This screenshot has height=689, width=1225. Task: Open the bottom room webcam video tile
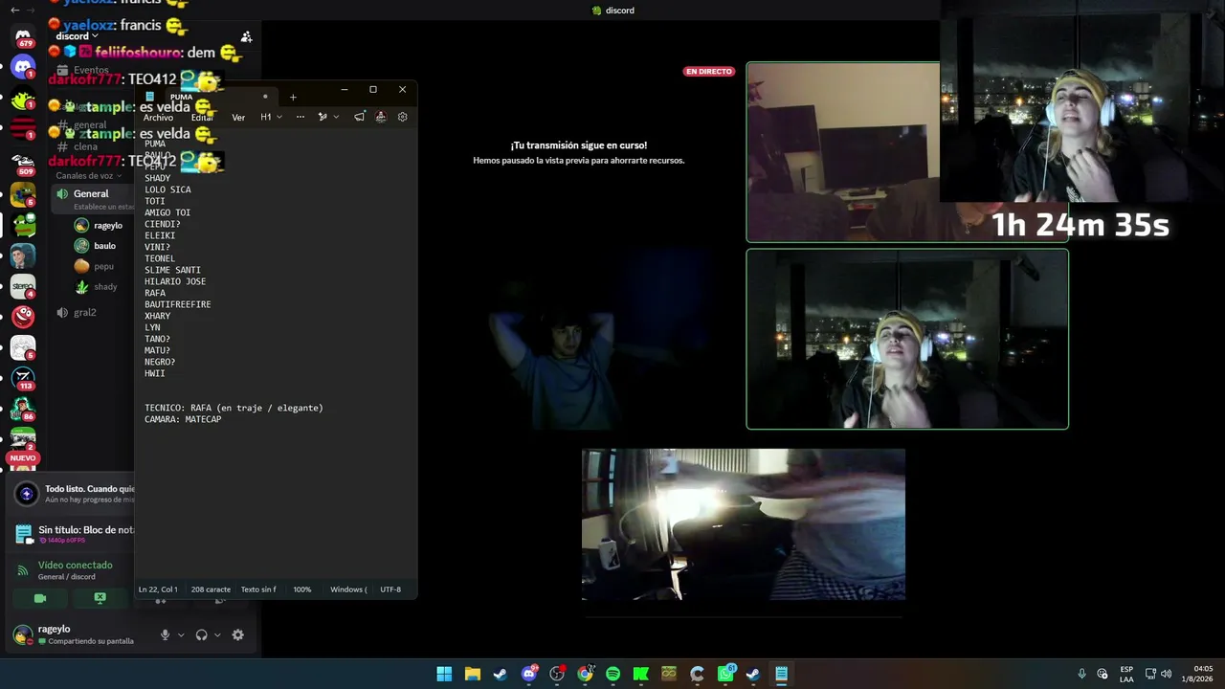pyautogui.click(x=744, y=524)
